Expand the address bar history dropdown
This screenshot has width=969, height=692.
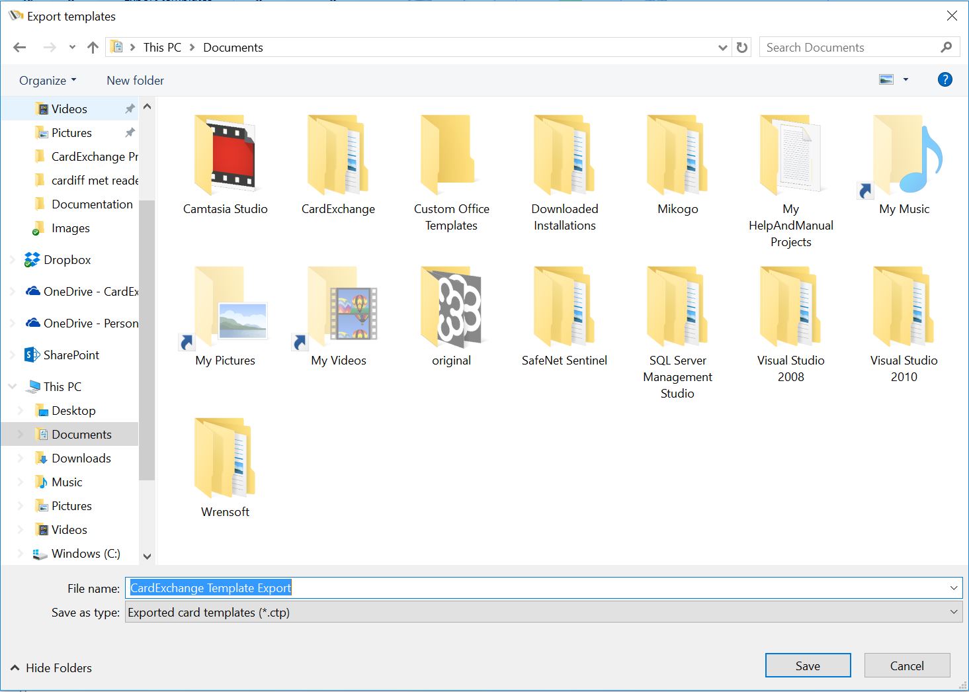(x=723, y=48)
